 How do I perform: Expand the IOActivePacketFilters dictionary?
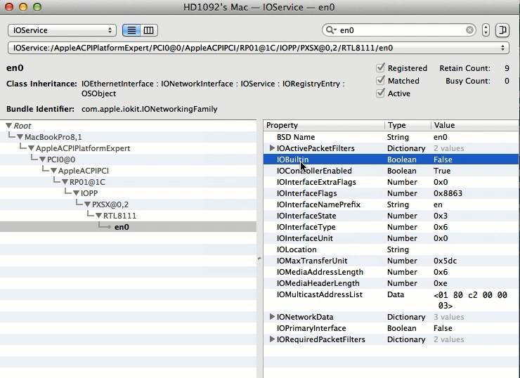272,148
